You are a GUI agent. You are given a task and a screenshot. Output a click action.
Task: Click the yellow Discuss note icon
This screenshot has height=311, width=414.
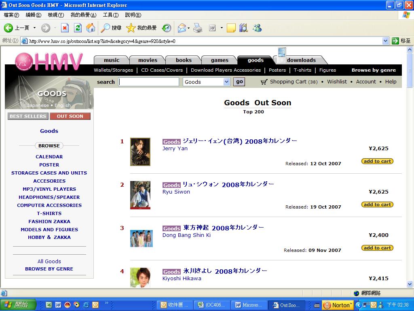[231, 28]
